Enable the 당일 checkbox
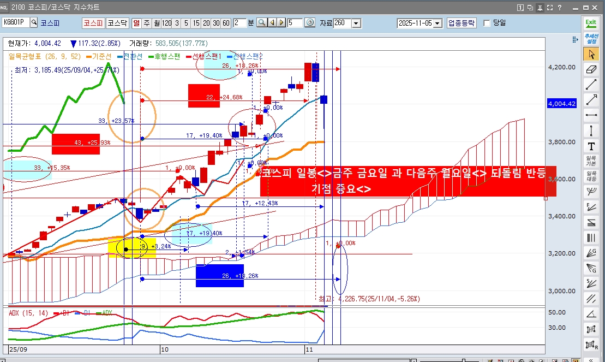Screen dimensions: 605x362 (x=487, y=23)
